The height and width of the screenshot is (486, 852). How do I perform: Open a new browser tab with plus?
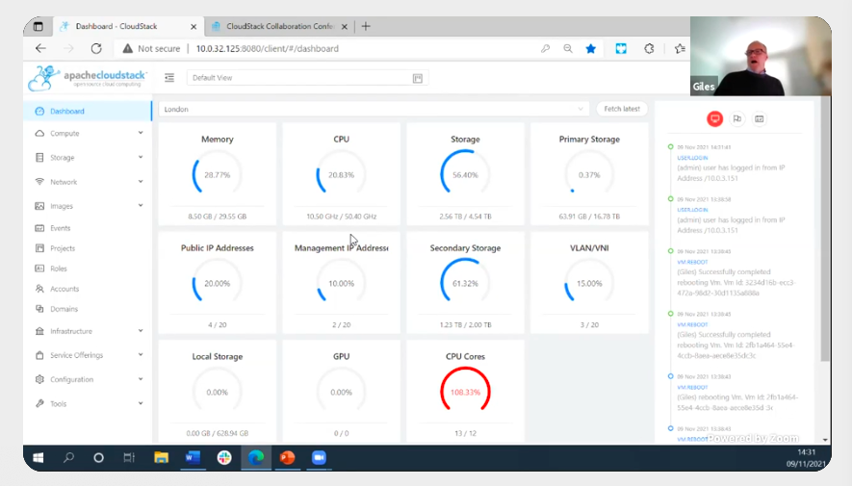pos(366,26)
